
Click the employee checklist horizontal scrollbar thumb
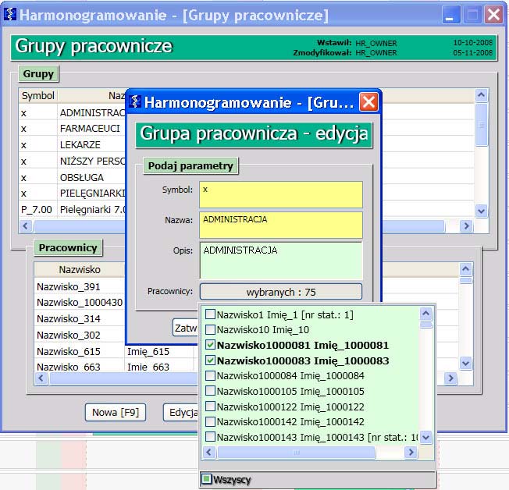[297, 452]
